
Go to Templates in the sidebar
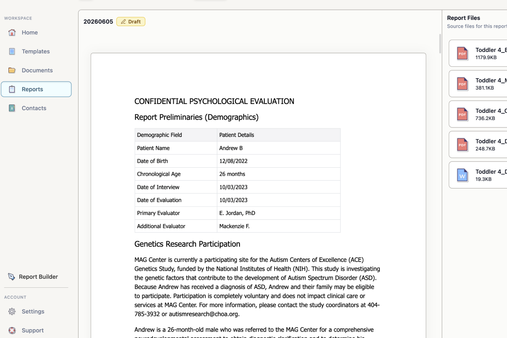coord(36,52)
